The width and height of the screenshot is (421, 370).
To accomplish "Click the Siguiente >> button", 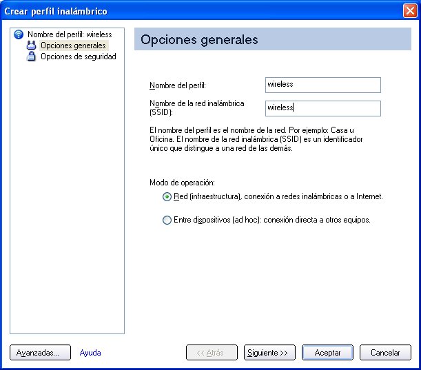I will point(269,352).
